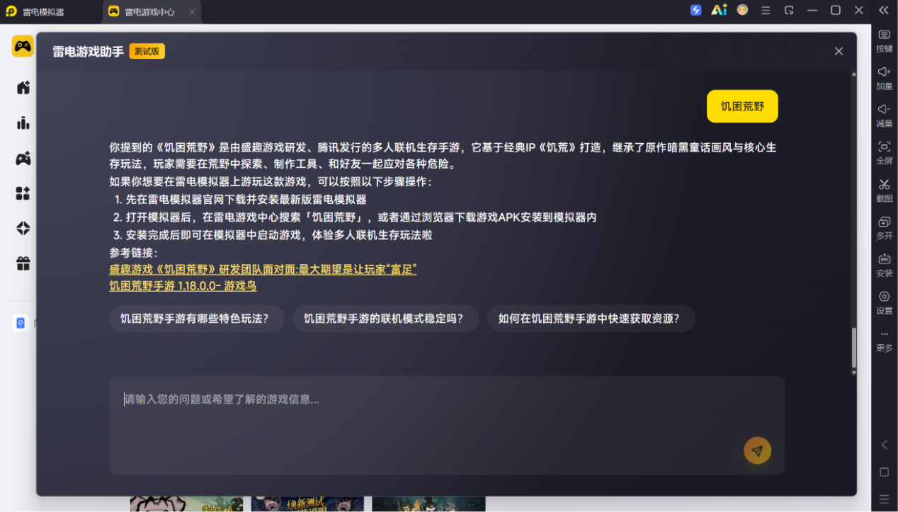Select suggestion 饥困荒野手游有哪些特色玩法？

click(196, 319)
